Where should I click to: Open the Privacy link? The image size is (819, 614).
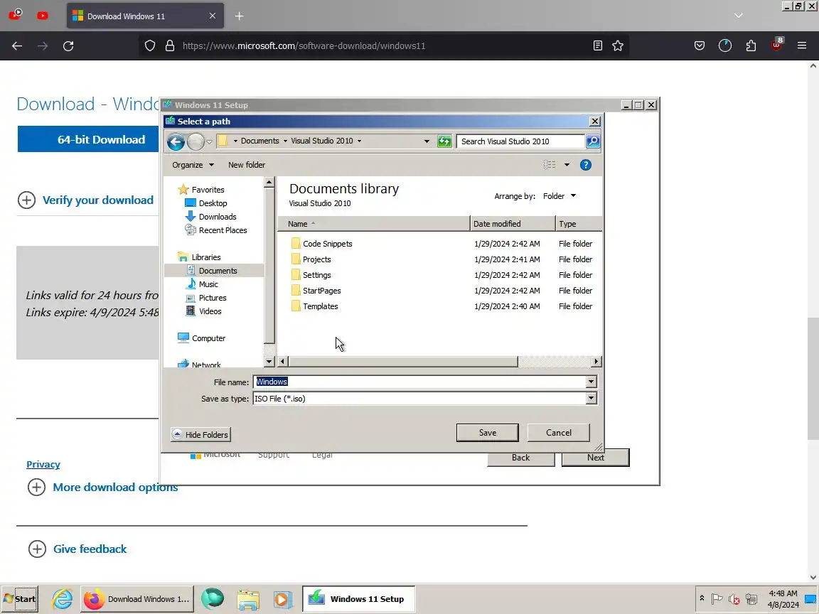[43, 465]
